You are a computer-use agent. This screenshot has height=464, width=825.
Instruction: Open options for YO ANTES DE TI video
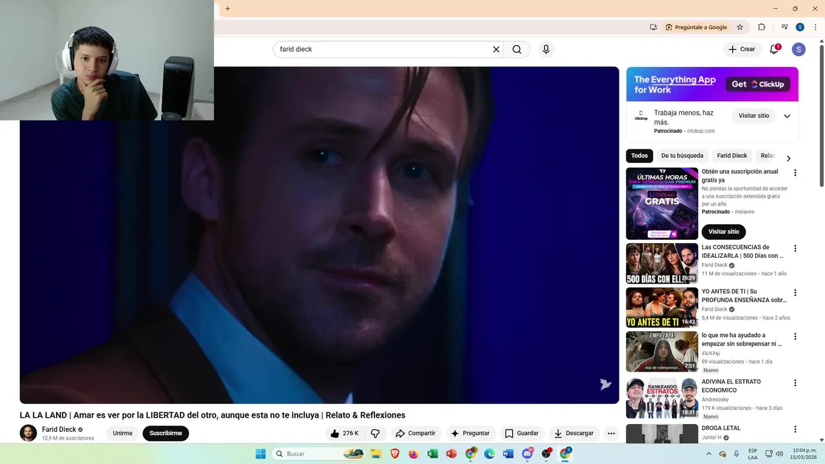(795, 293)
